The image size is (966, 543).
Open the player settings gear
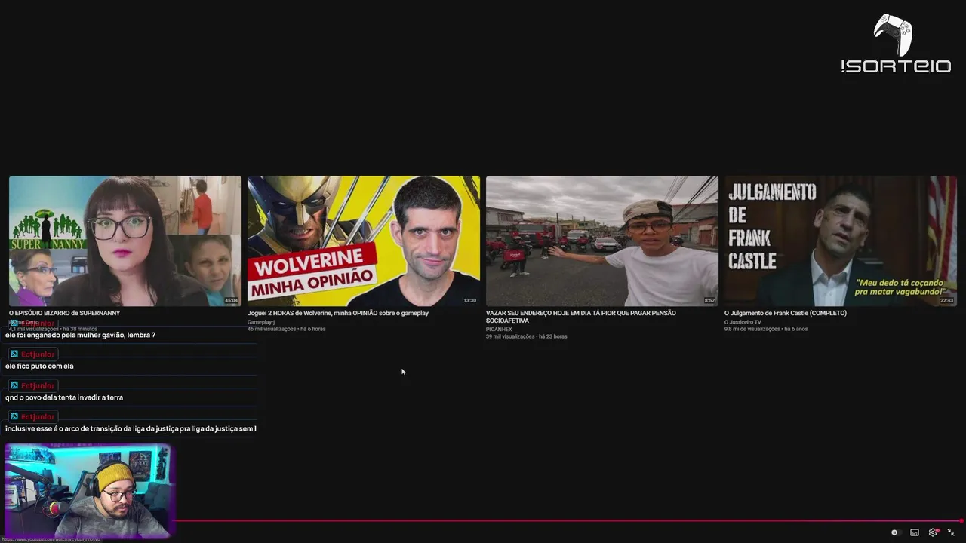click(933, 532)
